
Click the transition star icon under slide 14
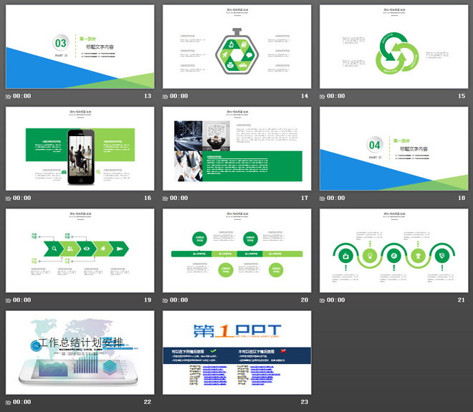(166, 96)
